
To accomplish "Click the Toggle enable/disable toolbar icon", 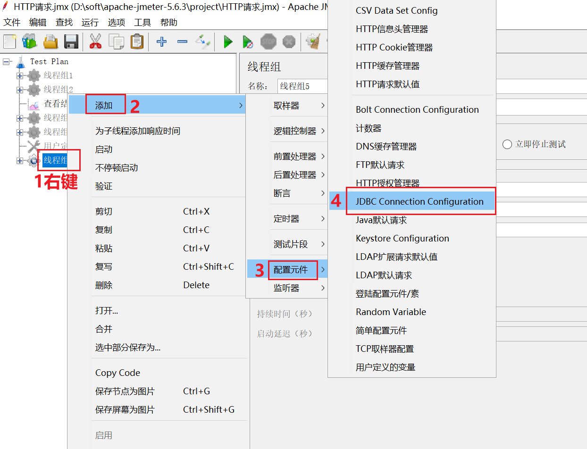I will pos(203,42).
